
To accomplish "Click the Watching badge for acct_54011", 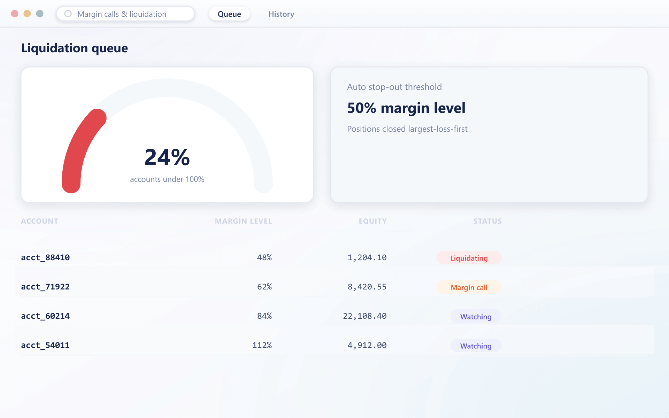I will [476, 346].
